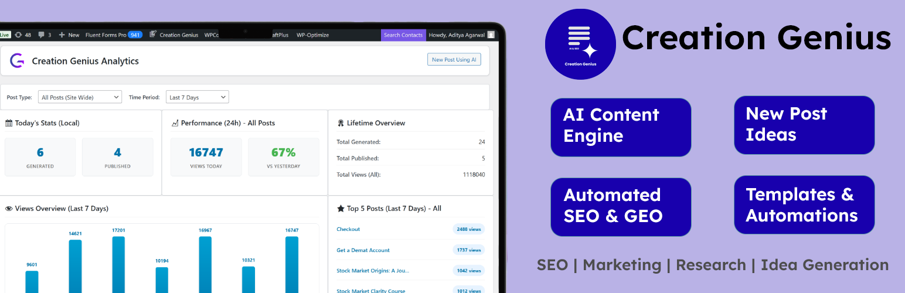This screenshot has width=905, height=293.
Task: Click the eye icon beside Views Overview
Action: [x=9, y=209]
